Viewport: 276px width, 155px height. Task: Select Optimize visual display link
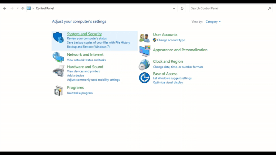pyautogui.click(x=168, y=82)
